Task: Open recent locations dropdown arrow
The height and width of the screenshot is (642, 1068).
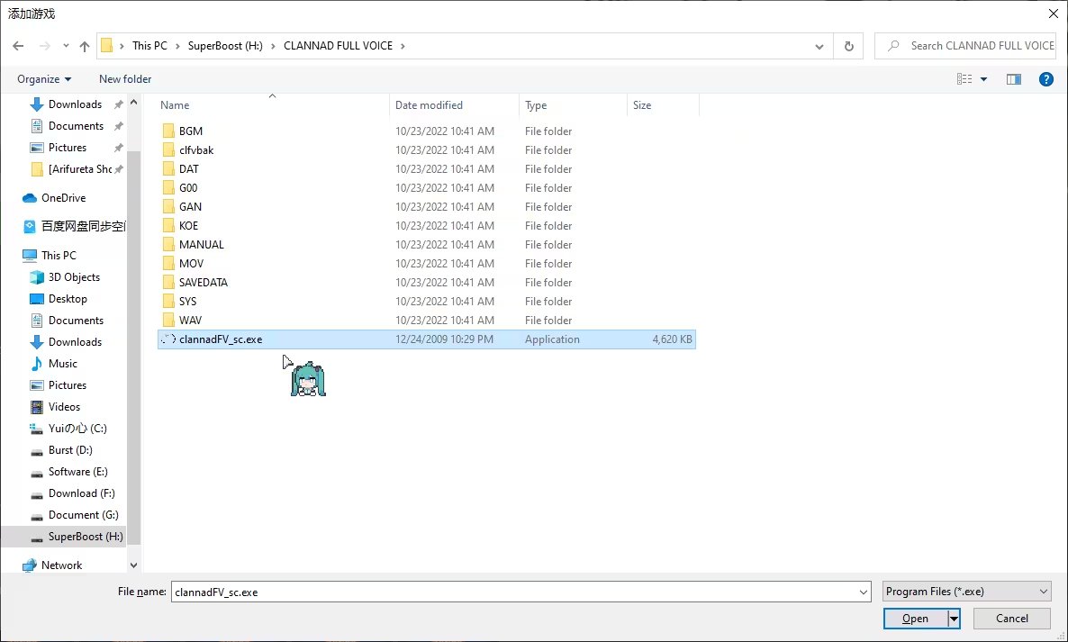Action: [66, 46]
